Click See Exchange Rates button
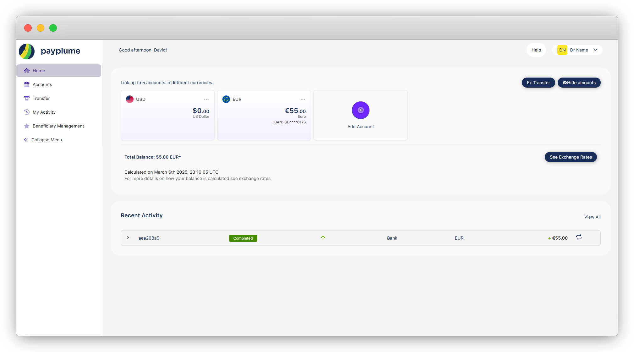This screenshot has height=352, width=634. 571,157
